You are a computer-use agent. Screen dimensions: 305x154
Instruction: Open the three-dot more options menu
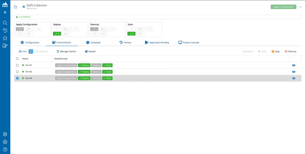point(300,7)
